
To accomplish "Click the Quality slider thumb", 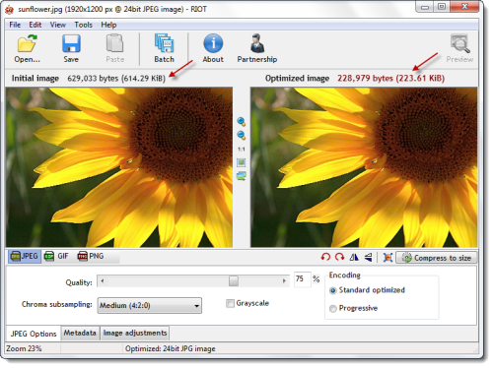I will coord(234,280).
